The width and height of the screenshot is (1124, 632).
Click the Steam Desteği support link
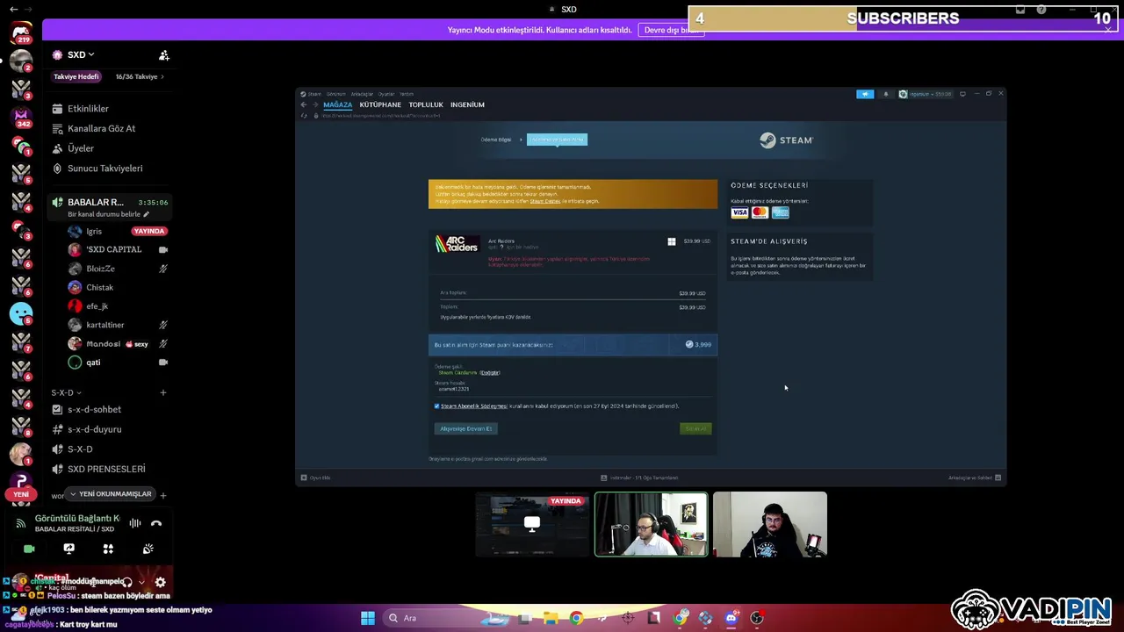point(544,201)
